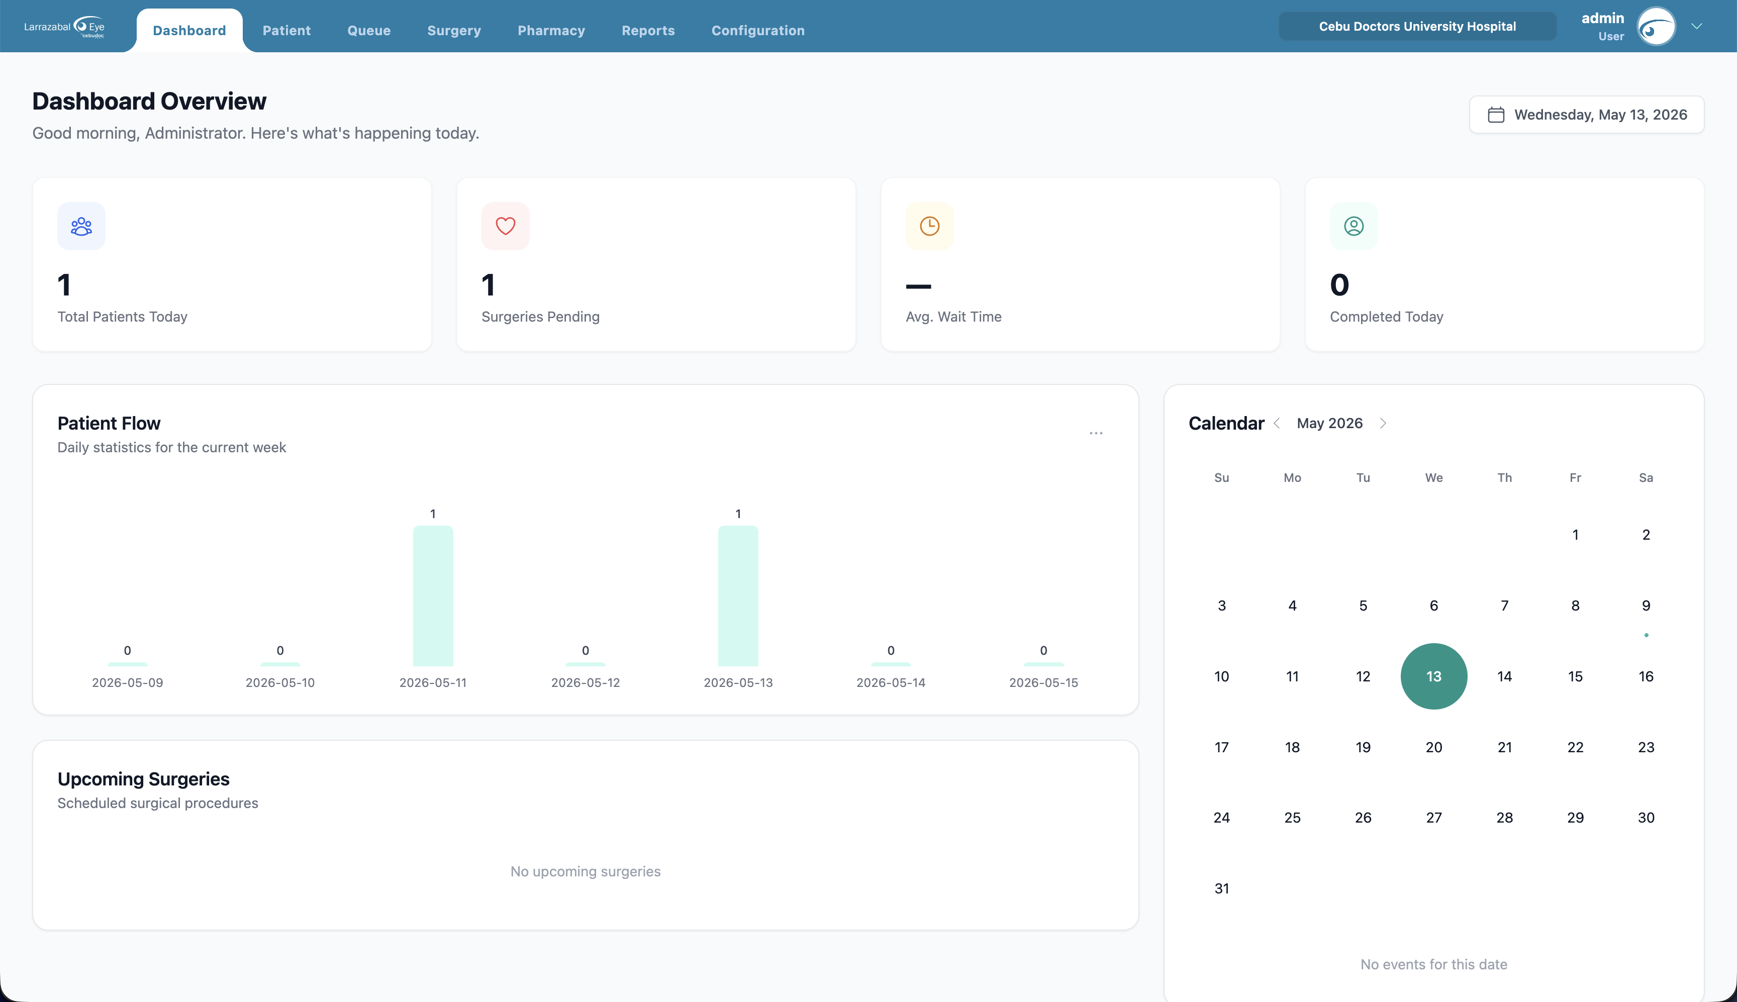This screenshot has width=1737, height=1002.
Task: Select May 1 in the calendar
Action: 1575,535
